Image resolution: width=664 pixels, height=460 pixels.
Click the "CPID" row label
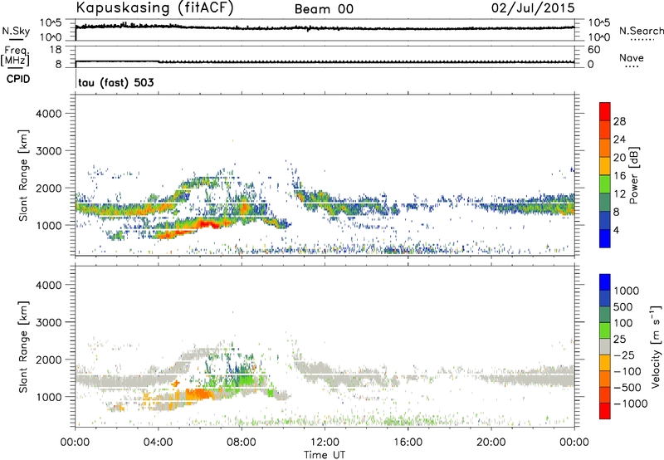click(x=18, y=79)
